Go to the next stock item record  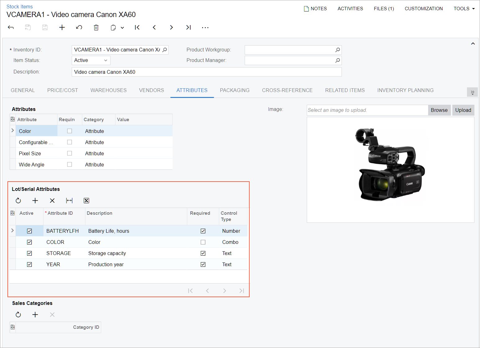tap(171, 28)
